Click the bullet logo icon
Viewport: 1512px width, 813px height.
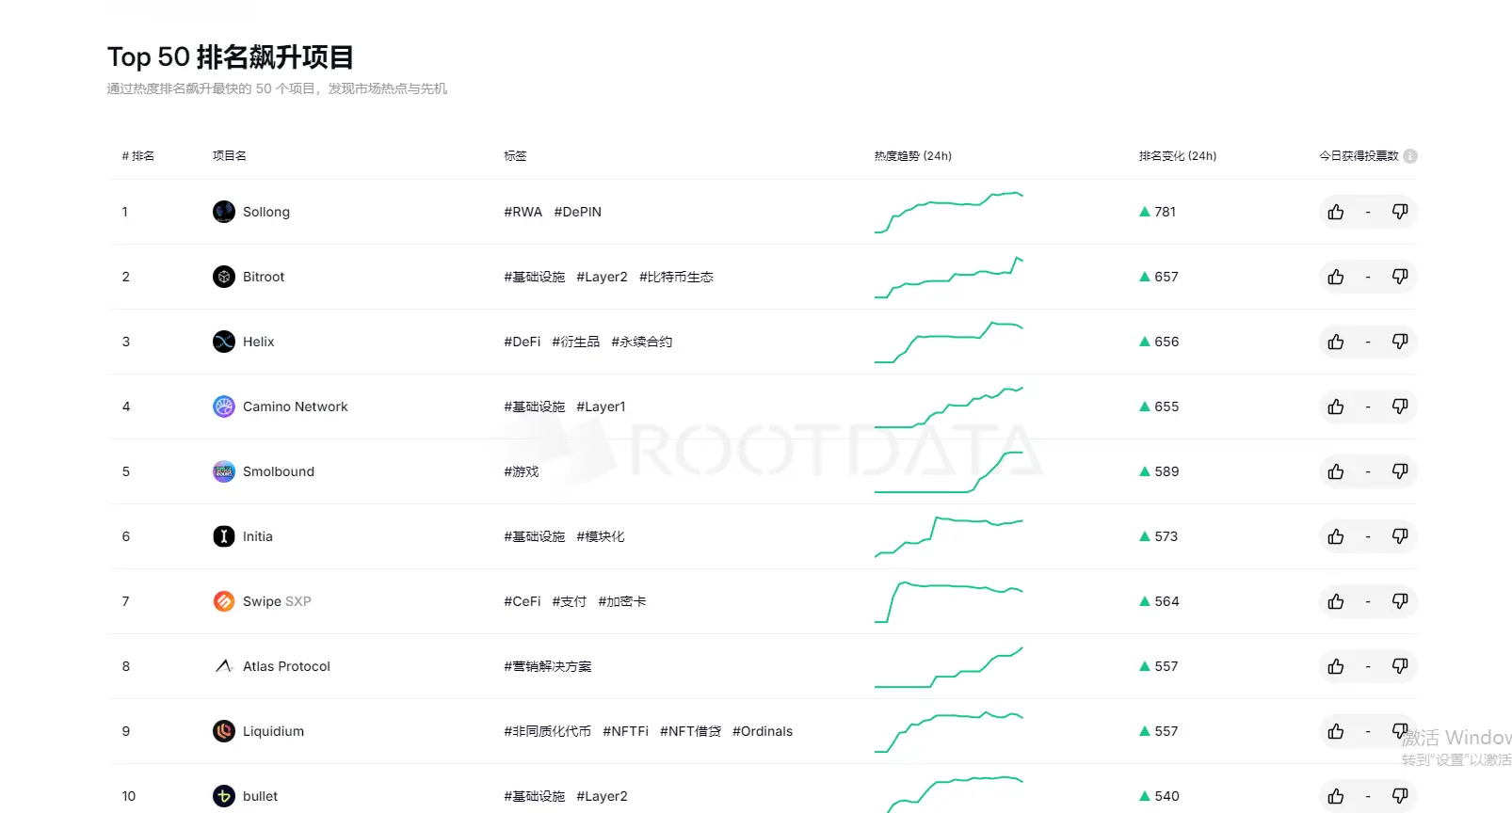pyautogui.click(x=224, y=796)
